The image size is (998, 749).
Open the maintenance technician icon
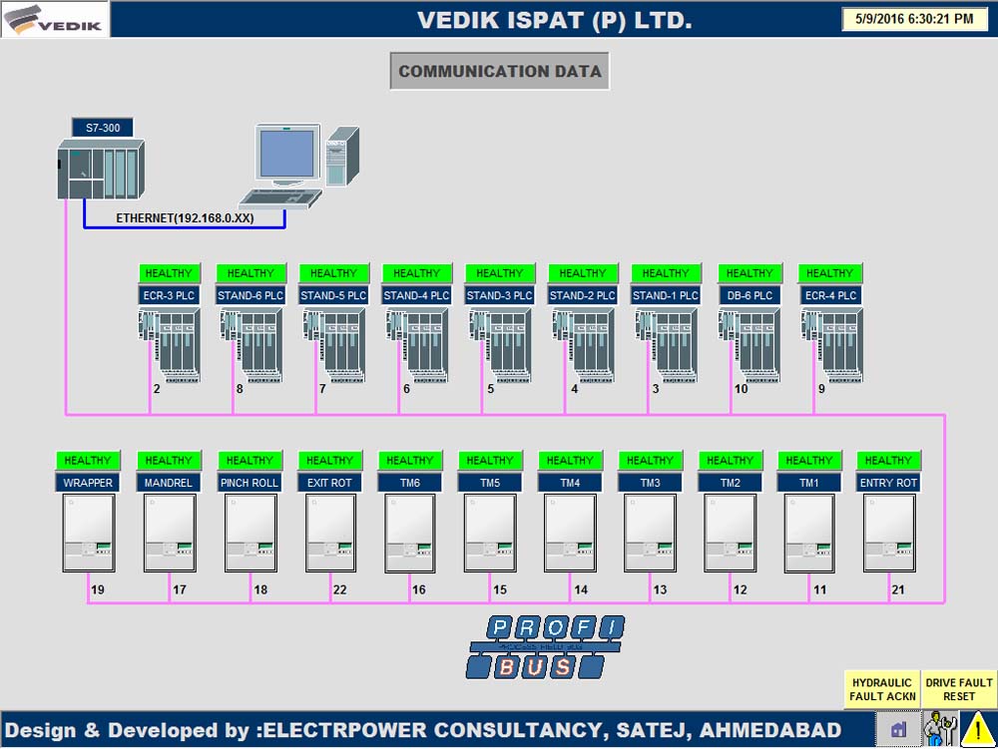(940, 729)
